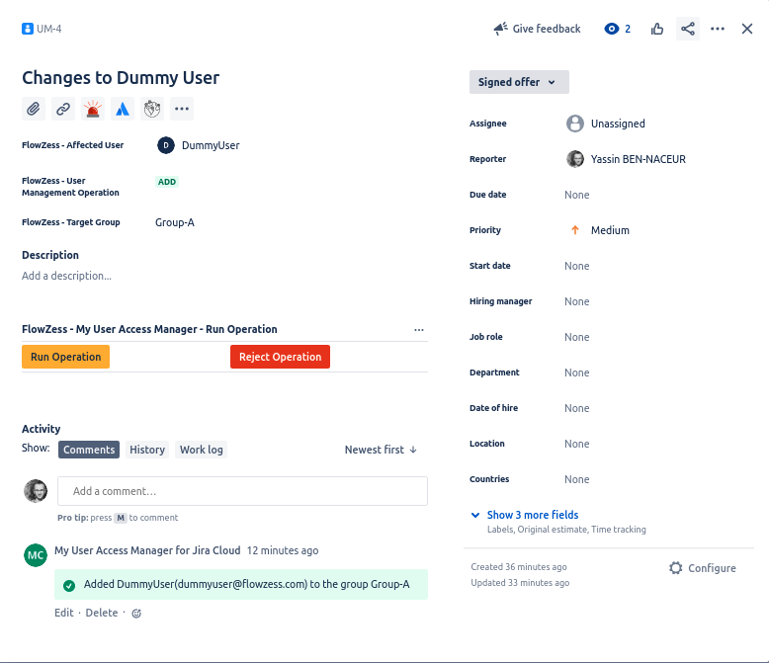Toggle the watch issue eye icon

tap(611, 29)
